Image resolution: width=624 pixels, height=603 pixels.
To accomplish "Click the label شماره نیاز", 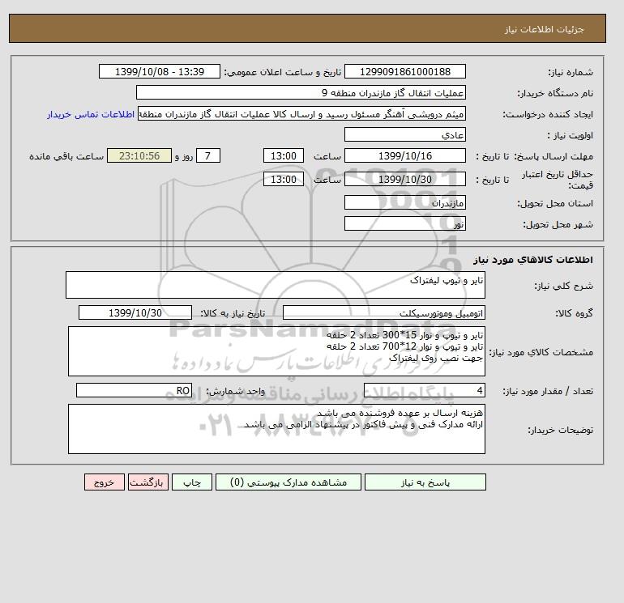I will tap(571, 72).
